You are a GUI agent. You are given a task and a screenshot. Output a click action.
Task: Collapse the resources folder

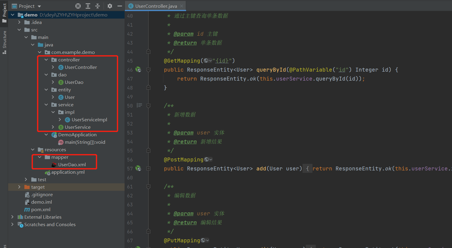click(33, 149)
